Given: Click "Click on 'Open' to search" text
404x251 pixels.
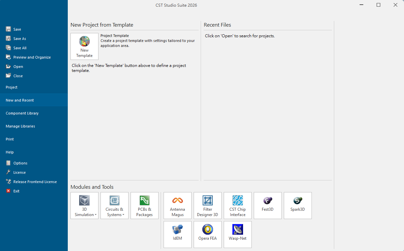Looking at the screenshot, I should (x=240, y=36).
